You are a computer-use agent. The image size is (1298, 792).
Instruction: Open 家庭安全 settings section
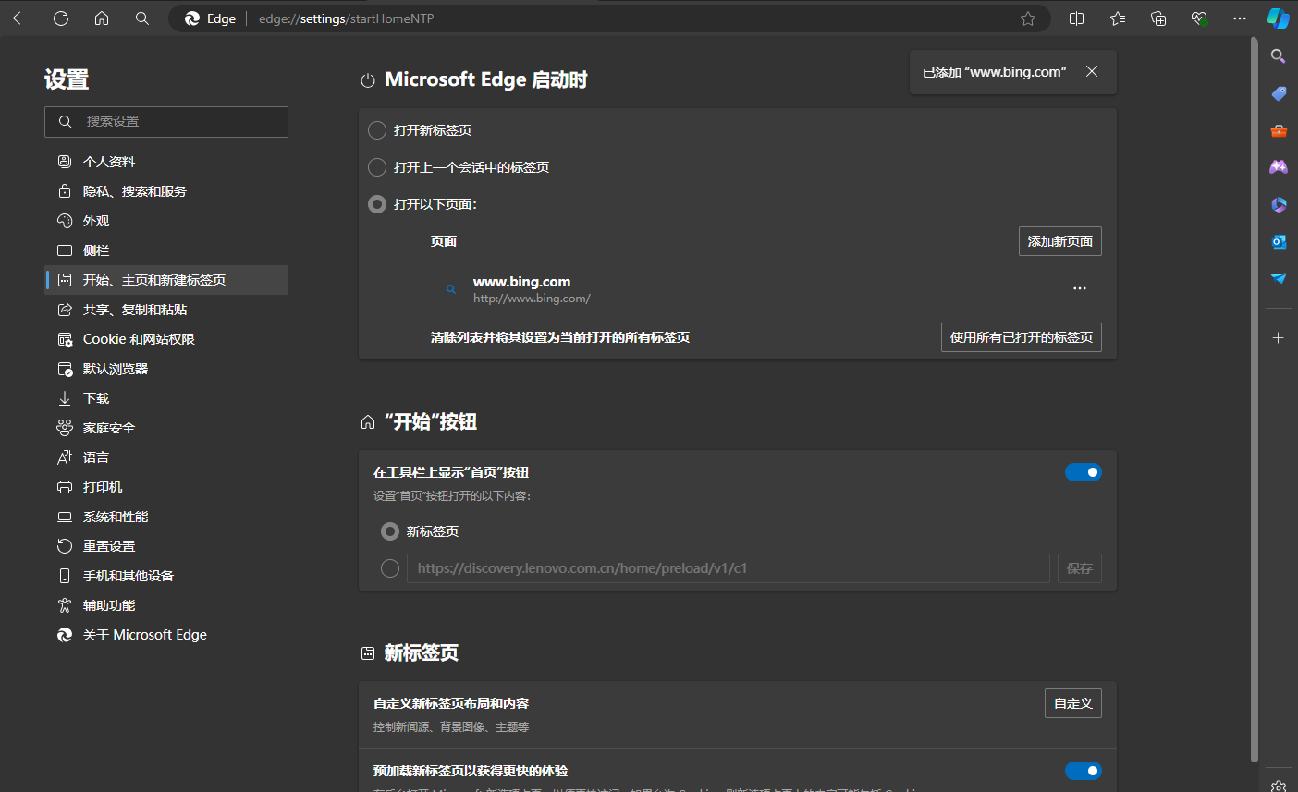166,428
